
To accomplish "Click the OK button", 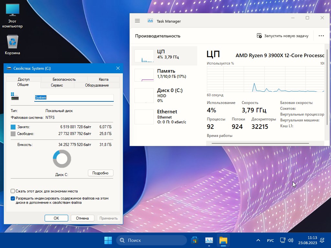I will coord(56,218).
